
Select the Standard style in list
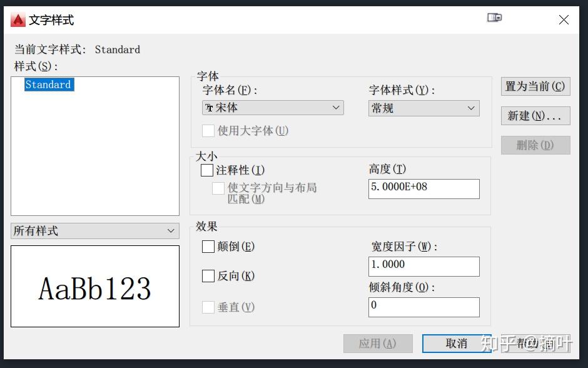[49, 84]
